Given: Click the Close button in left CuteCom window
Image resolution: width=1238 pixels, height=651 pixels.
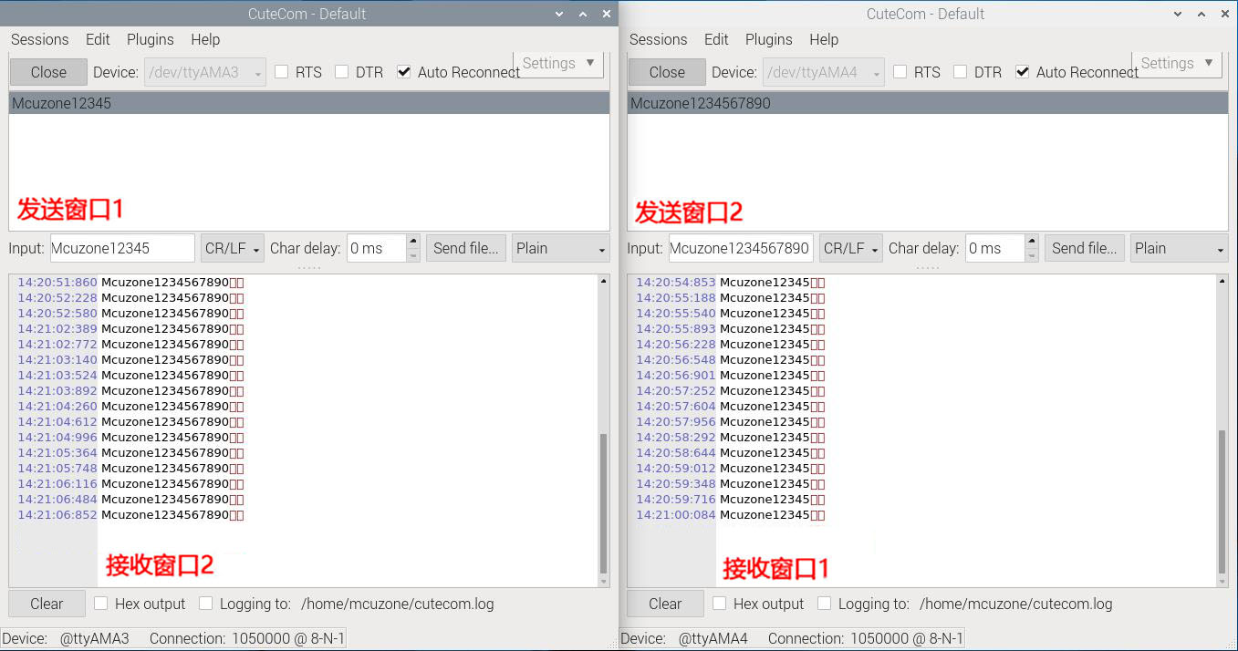Looking at the screenshot, I should click(48, 72).
